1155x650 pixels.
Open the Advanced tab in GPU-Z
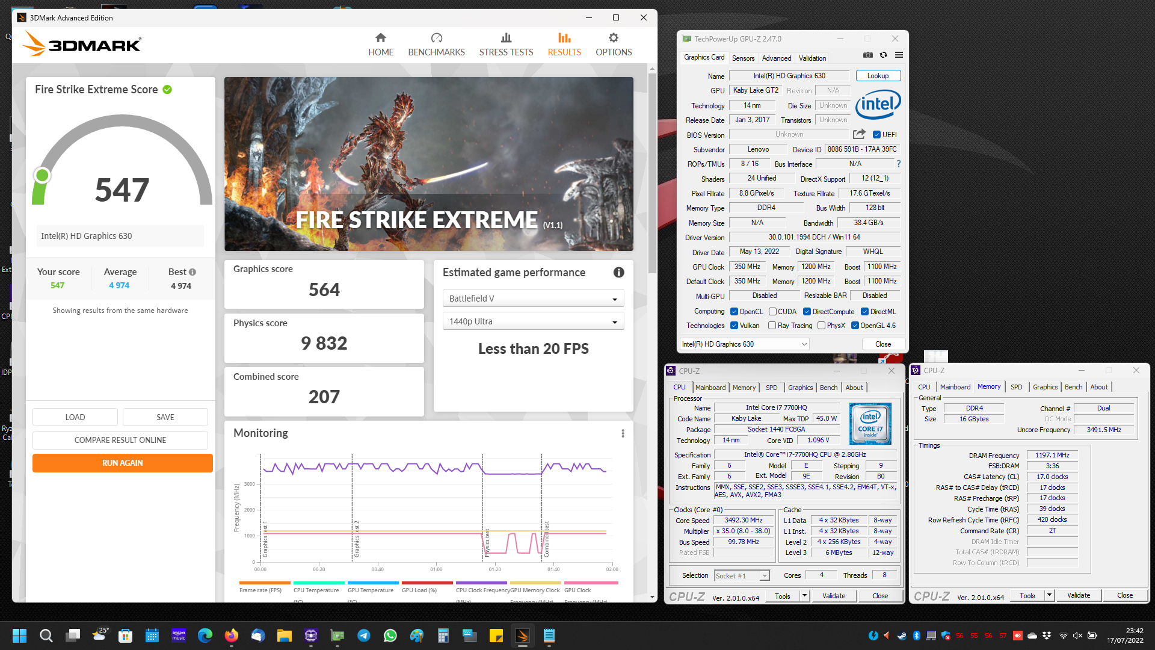(777, 58)
